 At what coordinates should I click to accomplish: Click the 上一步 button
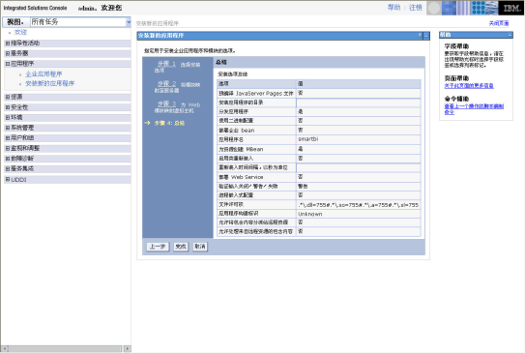[x=158, y=247]
